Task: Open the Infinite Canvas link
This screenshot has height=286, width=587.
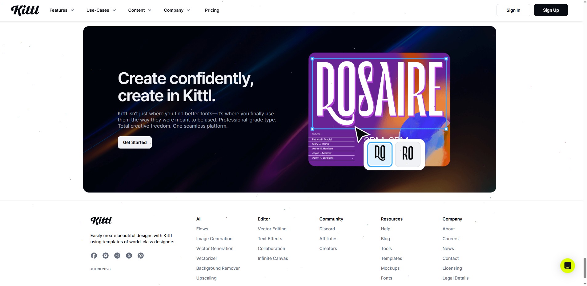Action: tap(273, 258)
